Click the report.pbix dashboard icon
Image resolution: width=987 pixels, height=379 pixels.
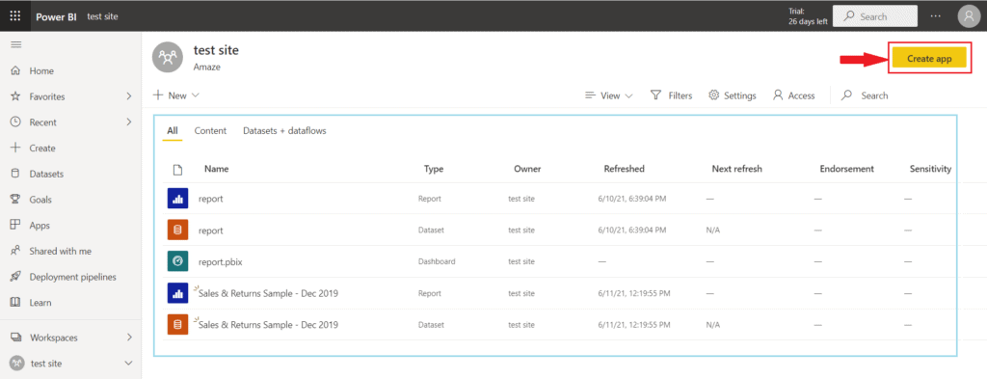tap(177, 261)
